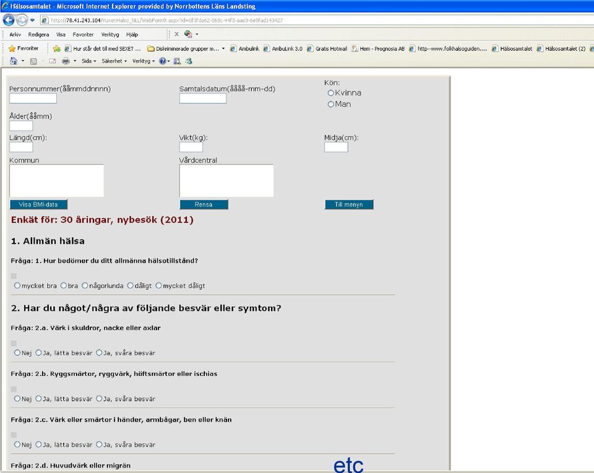The height and width of the screenshot is (473, 594).
Task: Select 'mycket dåligt' for general health
Action: click(x=159, y=286)
